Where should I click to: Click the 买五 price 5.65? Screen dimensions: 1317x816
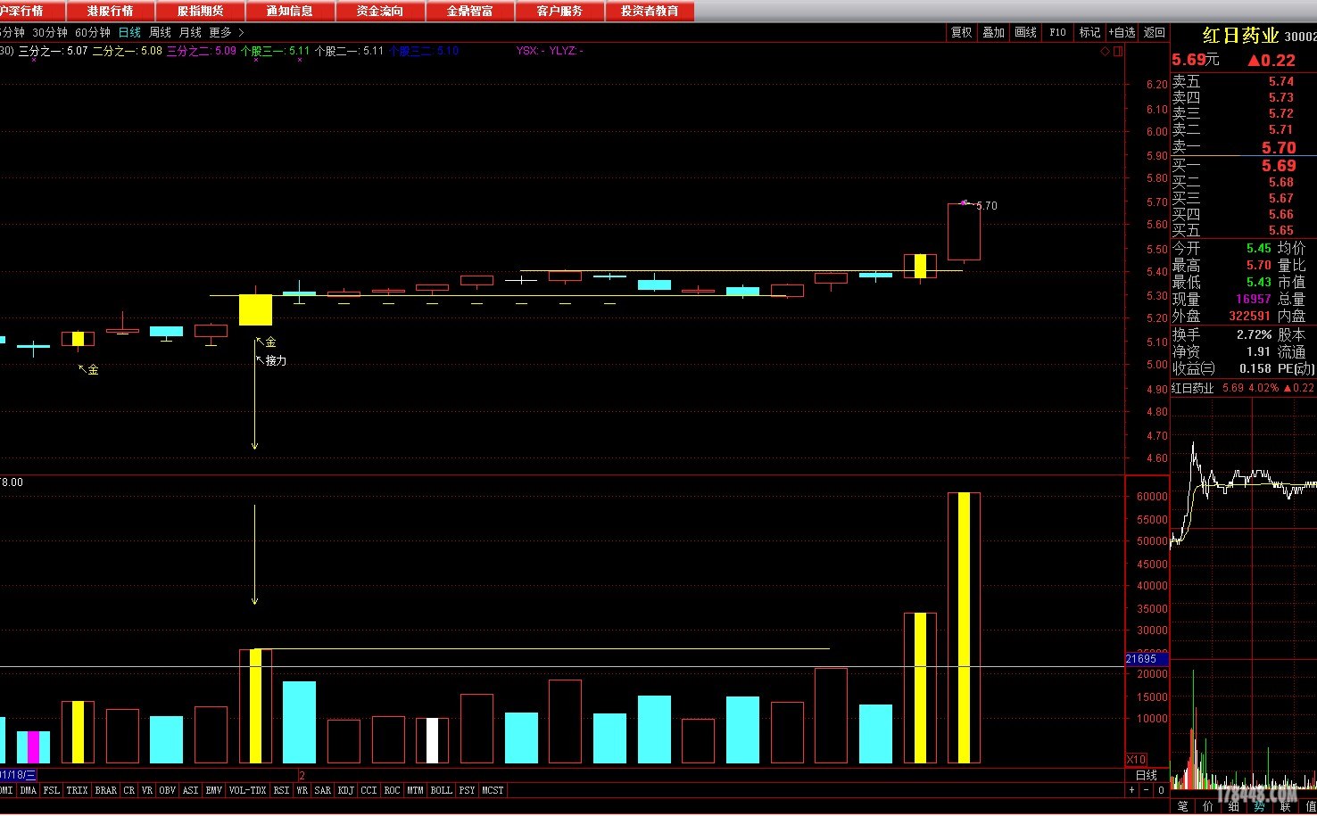[1281, 230]
